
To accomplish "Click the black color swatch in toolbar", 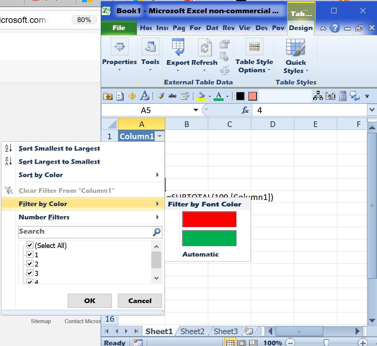I will click(x=240, y=96).
